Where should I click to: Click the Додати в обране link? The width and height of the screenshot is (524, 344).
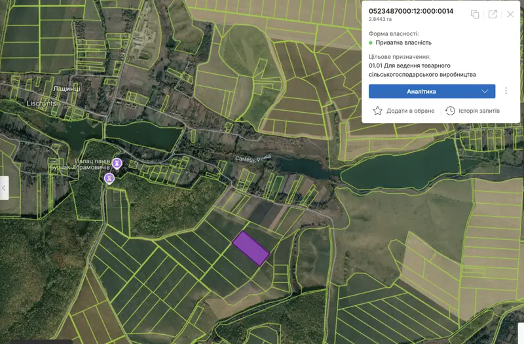pos(411,111)
